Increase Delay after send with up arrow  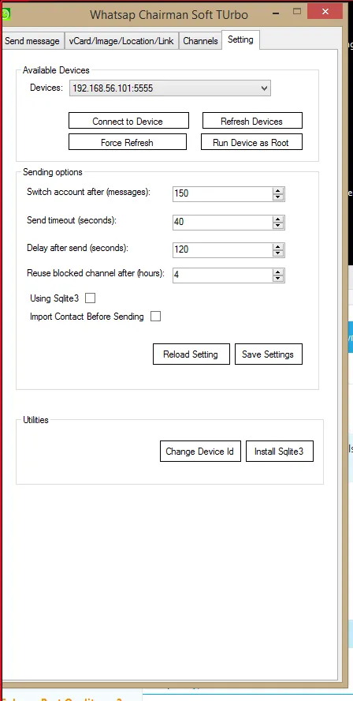click(x=278, y=246)
